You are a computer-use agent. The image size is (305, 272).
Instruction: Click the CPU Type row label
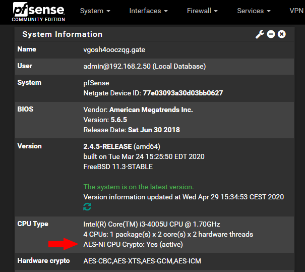pyautogui.click(x=33, y=224)
